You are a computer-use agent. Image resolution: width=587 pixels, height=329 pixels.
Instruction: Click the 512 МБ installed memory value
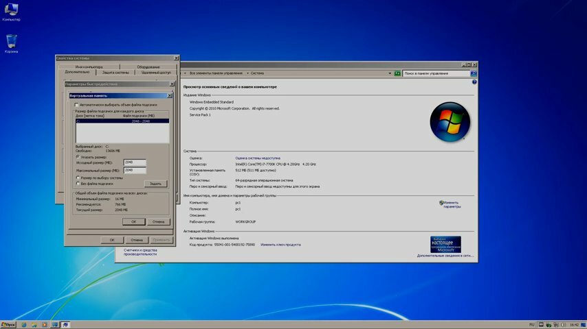click(255, 170)
